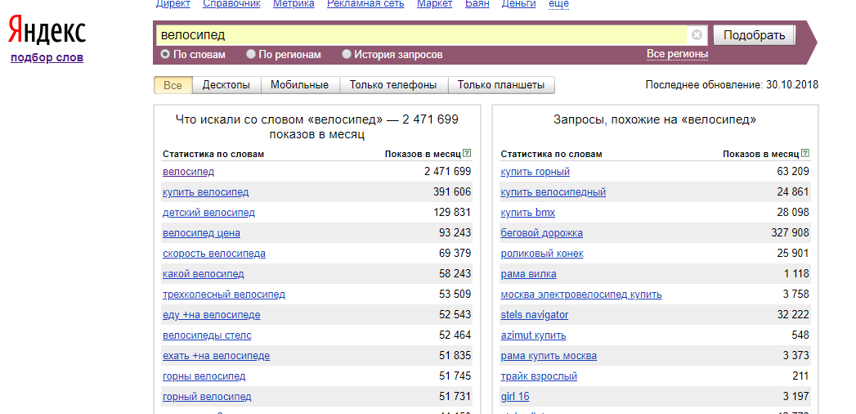
Task: Open 'Маркет' in the top menu
Action: [435, 4]
